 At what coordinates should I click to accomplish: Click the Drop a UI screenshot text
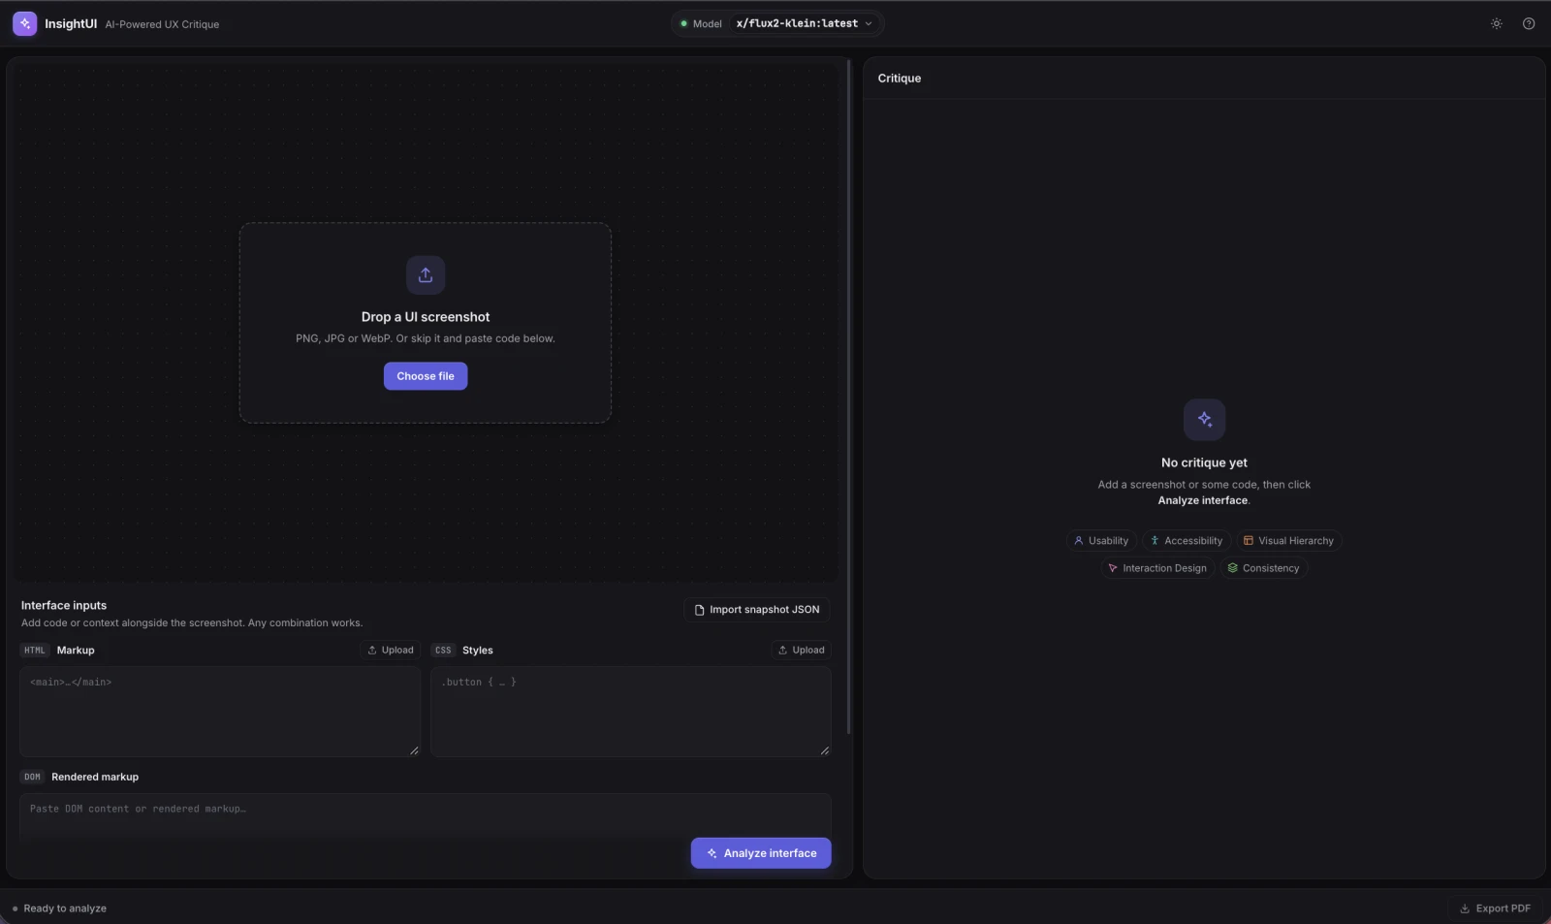[426, 317]
